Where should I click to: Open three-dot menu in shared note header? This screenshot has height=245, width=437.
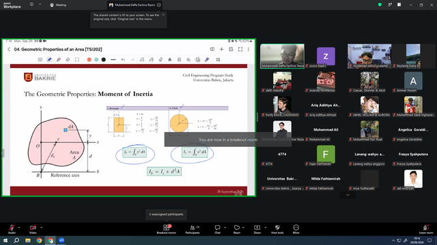tap(249, 49)
